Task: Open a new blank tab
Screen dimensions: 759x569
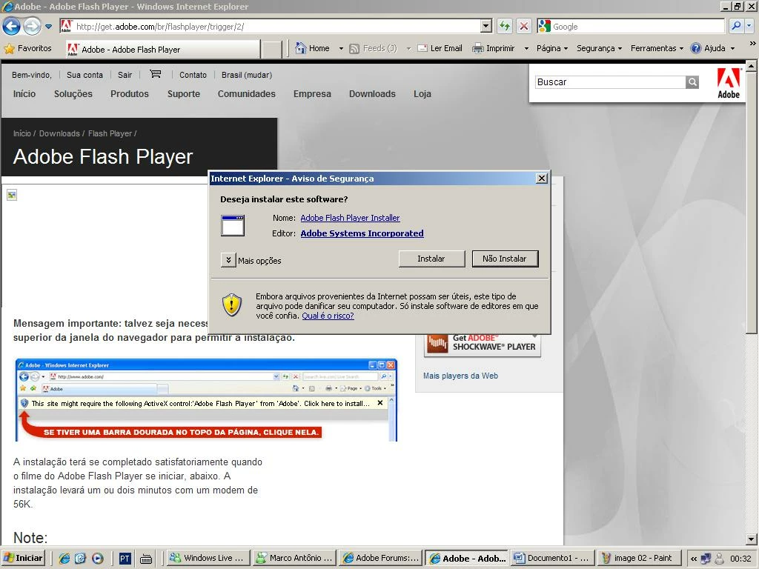Action: 271,50
